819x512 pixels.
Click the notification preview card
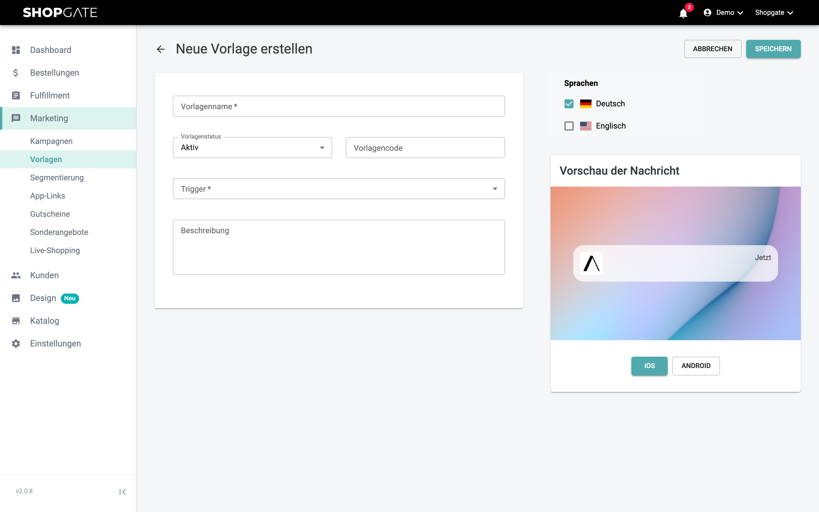coord(675,263)
